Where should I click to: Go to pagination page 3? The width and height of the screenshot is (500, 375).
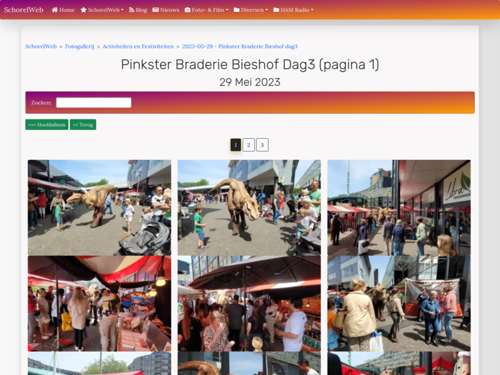click(262, 145)
